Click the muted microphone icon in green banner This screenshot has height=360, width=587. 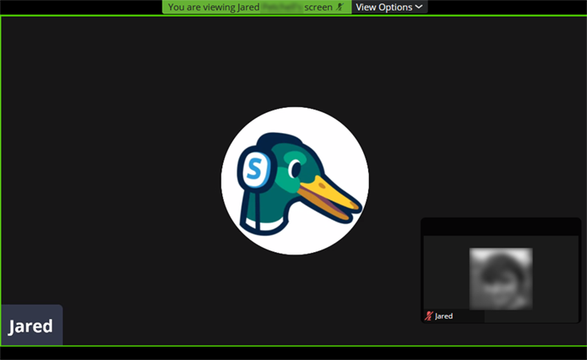pyautogui.click(x=340, y=7)
